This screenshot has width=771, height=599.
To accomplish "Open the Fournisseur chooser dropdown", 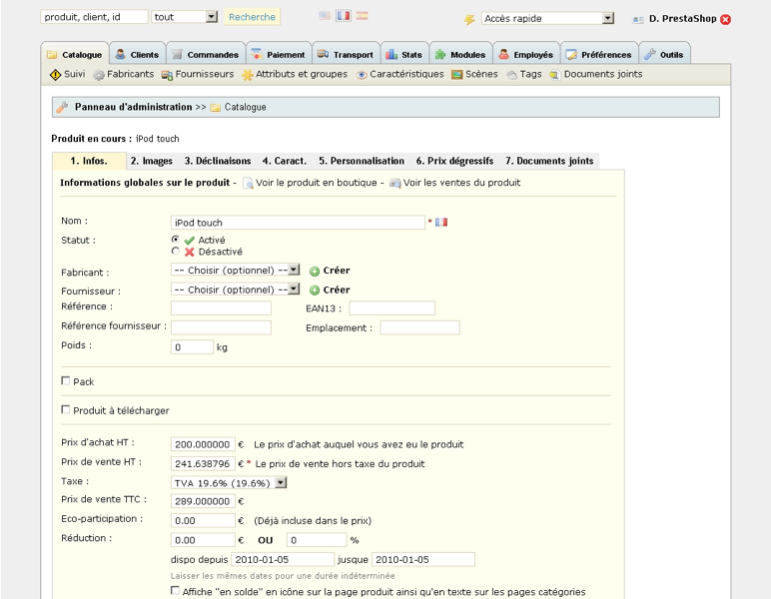I will click(x=235, y=290).
